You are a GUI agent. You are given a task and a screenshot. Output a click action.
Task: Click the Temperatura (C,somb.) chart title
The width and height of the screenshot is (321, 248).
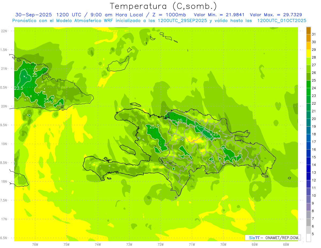tap(163, 6)
